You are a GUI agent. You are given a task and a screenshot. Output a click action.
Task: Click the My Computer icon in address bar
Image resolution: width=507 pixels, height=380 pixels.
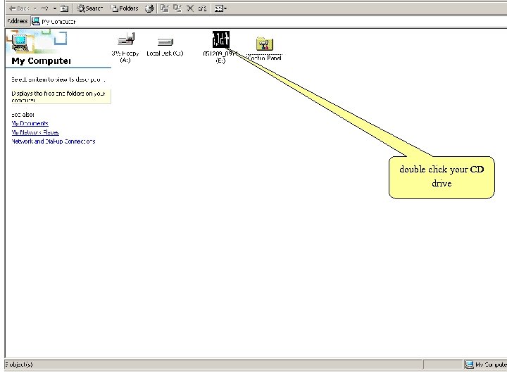(36, 21)
